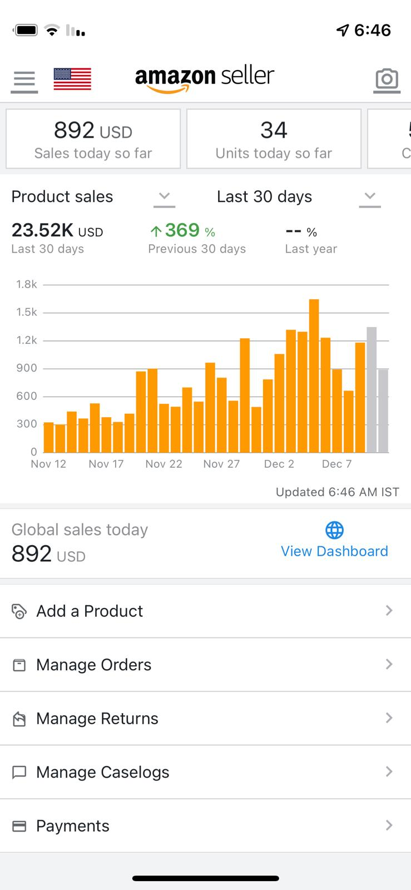Tap the globe icon above View Dashboard

click(334, 531)
